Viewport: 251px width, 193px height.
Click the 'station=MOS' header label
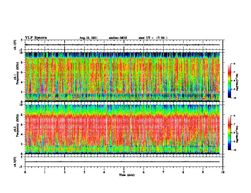[x=118, y=38]
